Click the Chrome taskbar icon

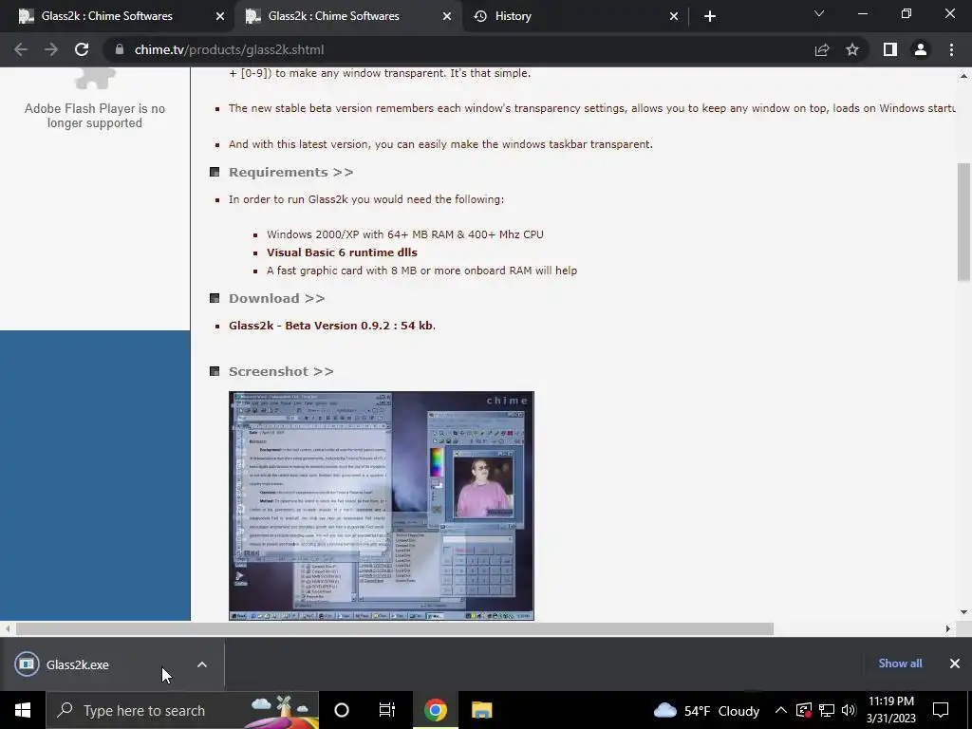(x=435, y=710)
